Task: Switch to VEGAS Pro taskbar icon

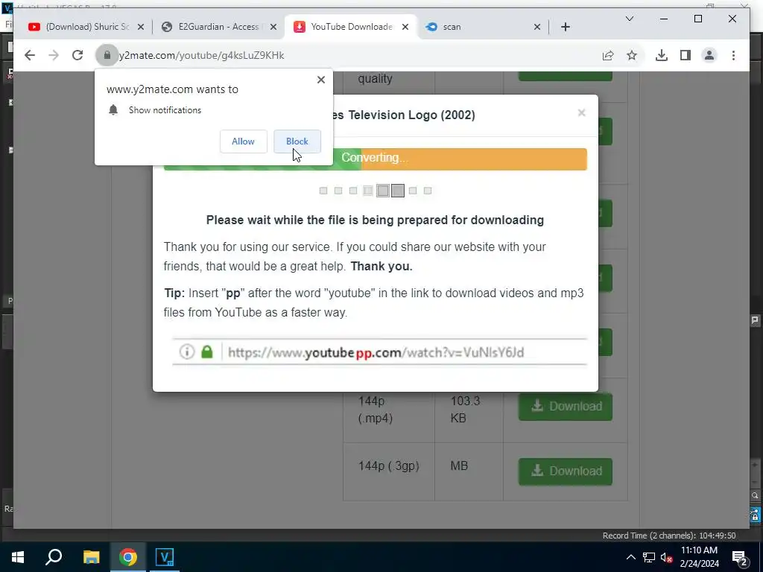Action: point(165,557)
